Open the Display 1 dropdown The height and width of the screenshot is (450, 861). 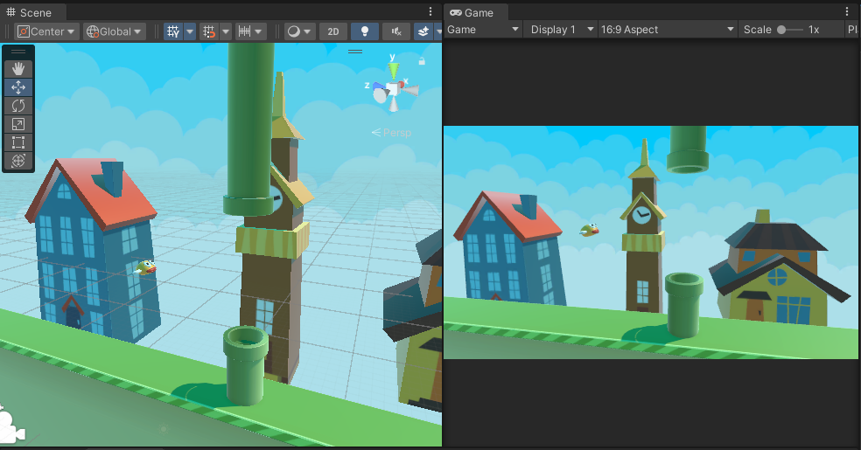pyautogui.click(x=561, y=30)
